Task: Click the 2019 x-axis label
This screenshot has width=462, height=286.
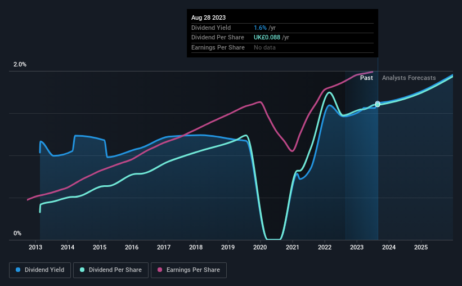Action: point(228,247)
